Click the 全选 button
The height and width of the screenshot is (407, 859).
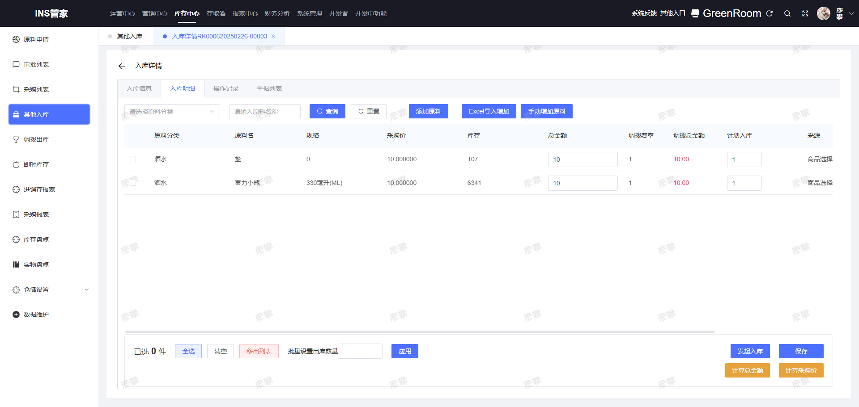point(188,351)
